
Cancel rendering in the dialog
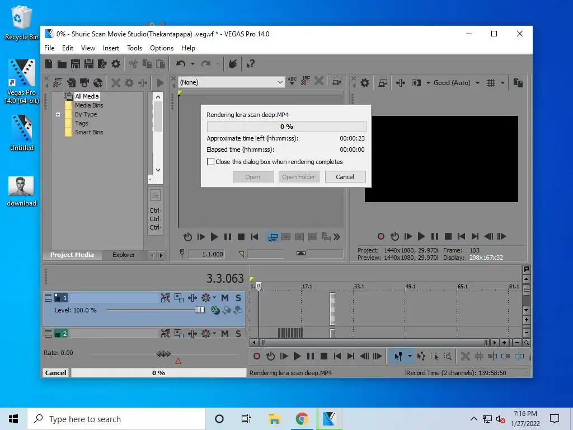345,177
